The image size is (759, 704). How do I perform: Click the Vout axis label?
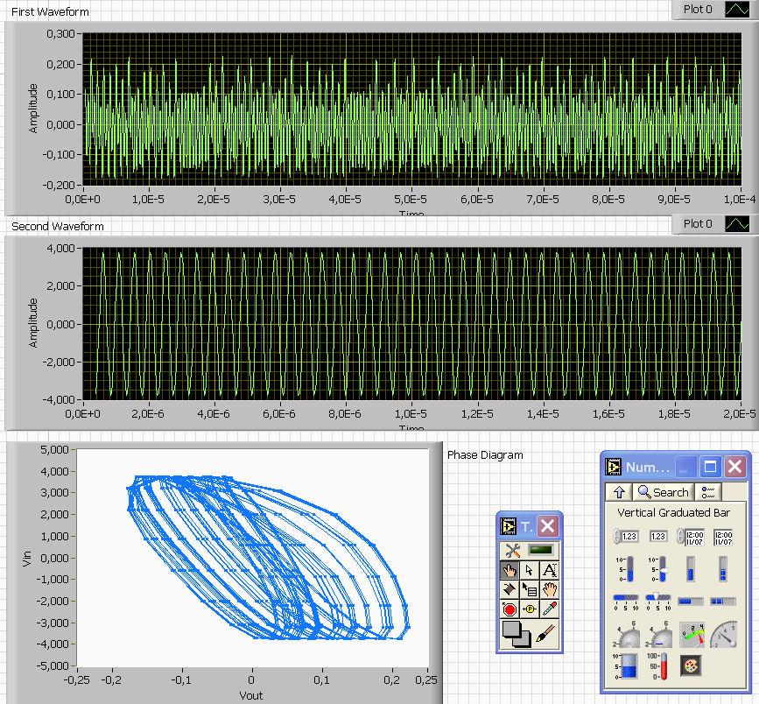(250, 695)
